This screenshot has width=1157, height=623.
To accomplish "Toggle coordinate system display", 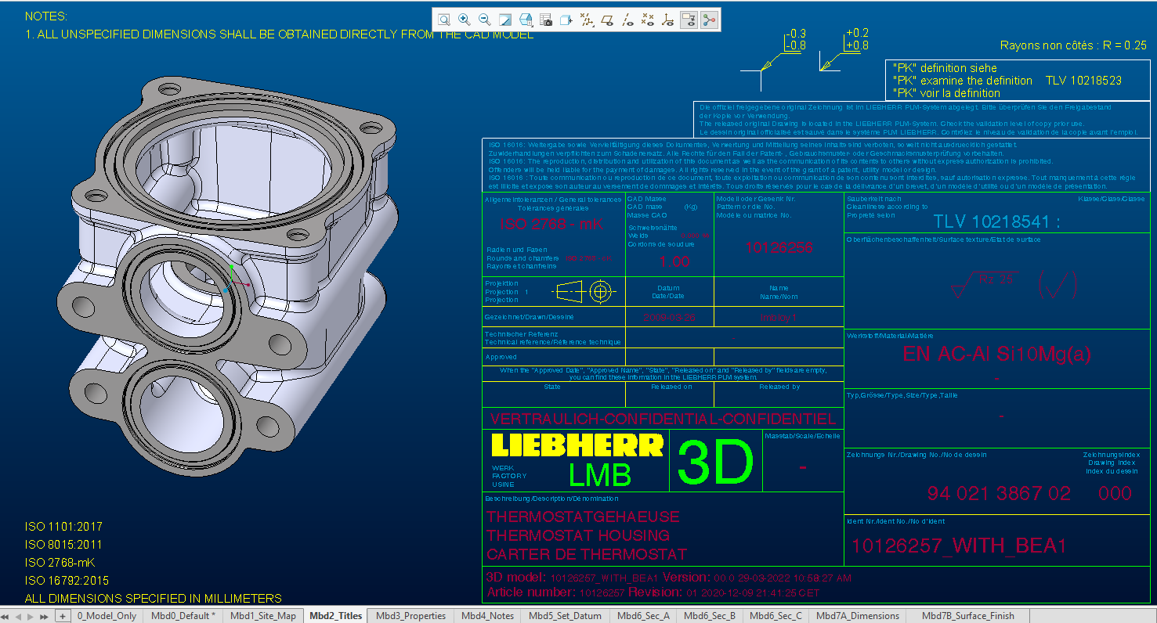I will click(x=668, y=20).
